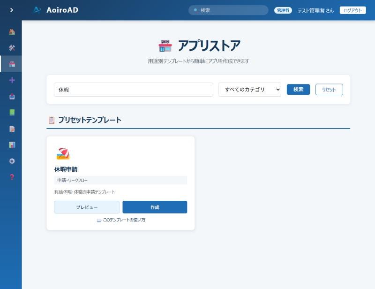Open the すべてのカテゴリ dropdown
This screenshot has width=375, height=289.
pos(250,90)
